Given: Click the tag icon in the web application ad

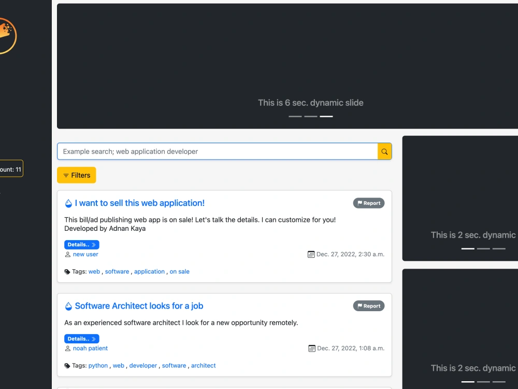Looking at the screenshot, I should tap(67, 272).
